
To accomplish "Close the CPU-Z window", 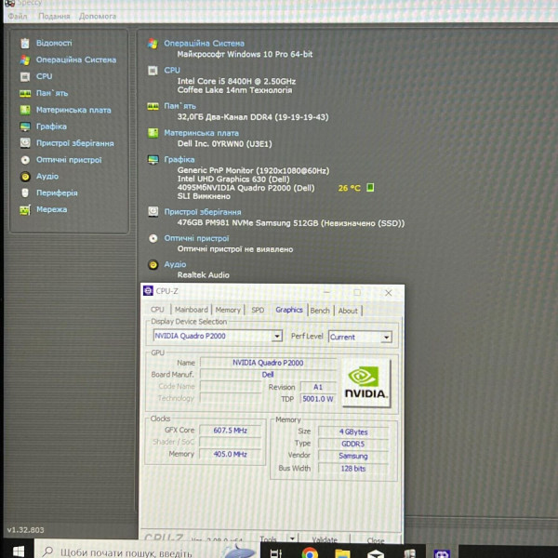I will click(x=388, y=293).
